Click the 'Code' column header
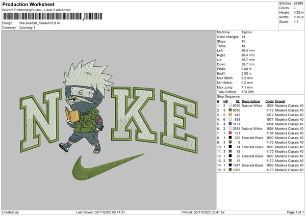The height and width of the screenshot is (216, 306). coord(269,101)
